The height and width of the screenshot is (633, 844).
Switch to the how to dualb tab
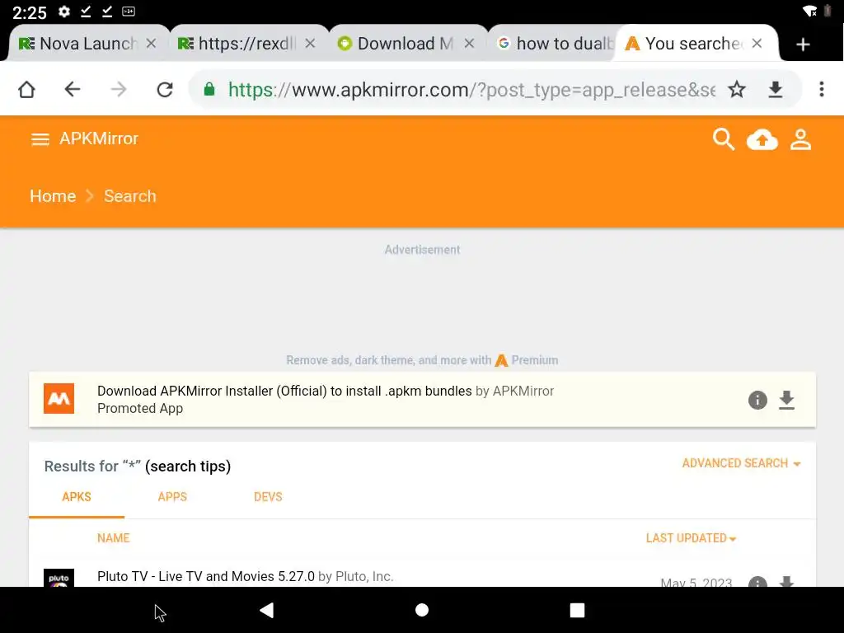556,44
